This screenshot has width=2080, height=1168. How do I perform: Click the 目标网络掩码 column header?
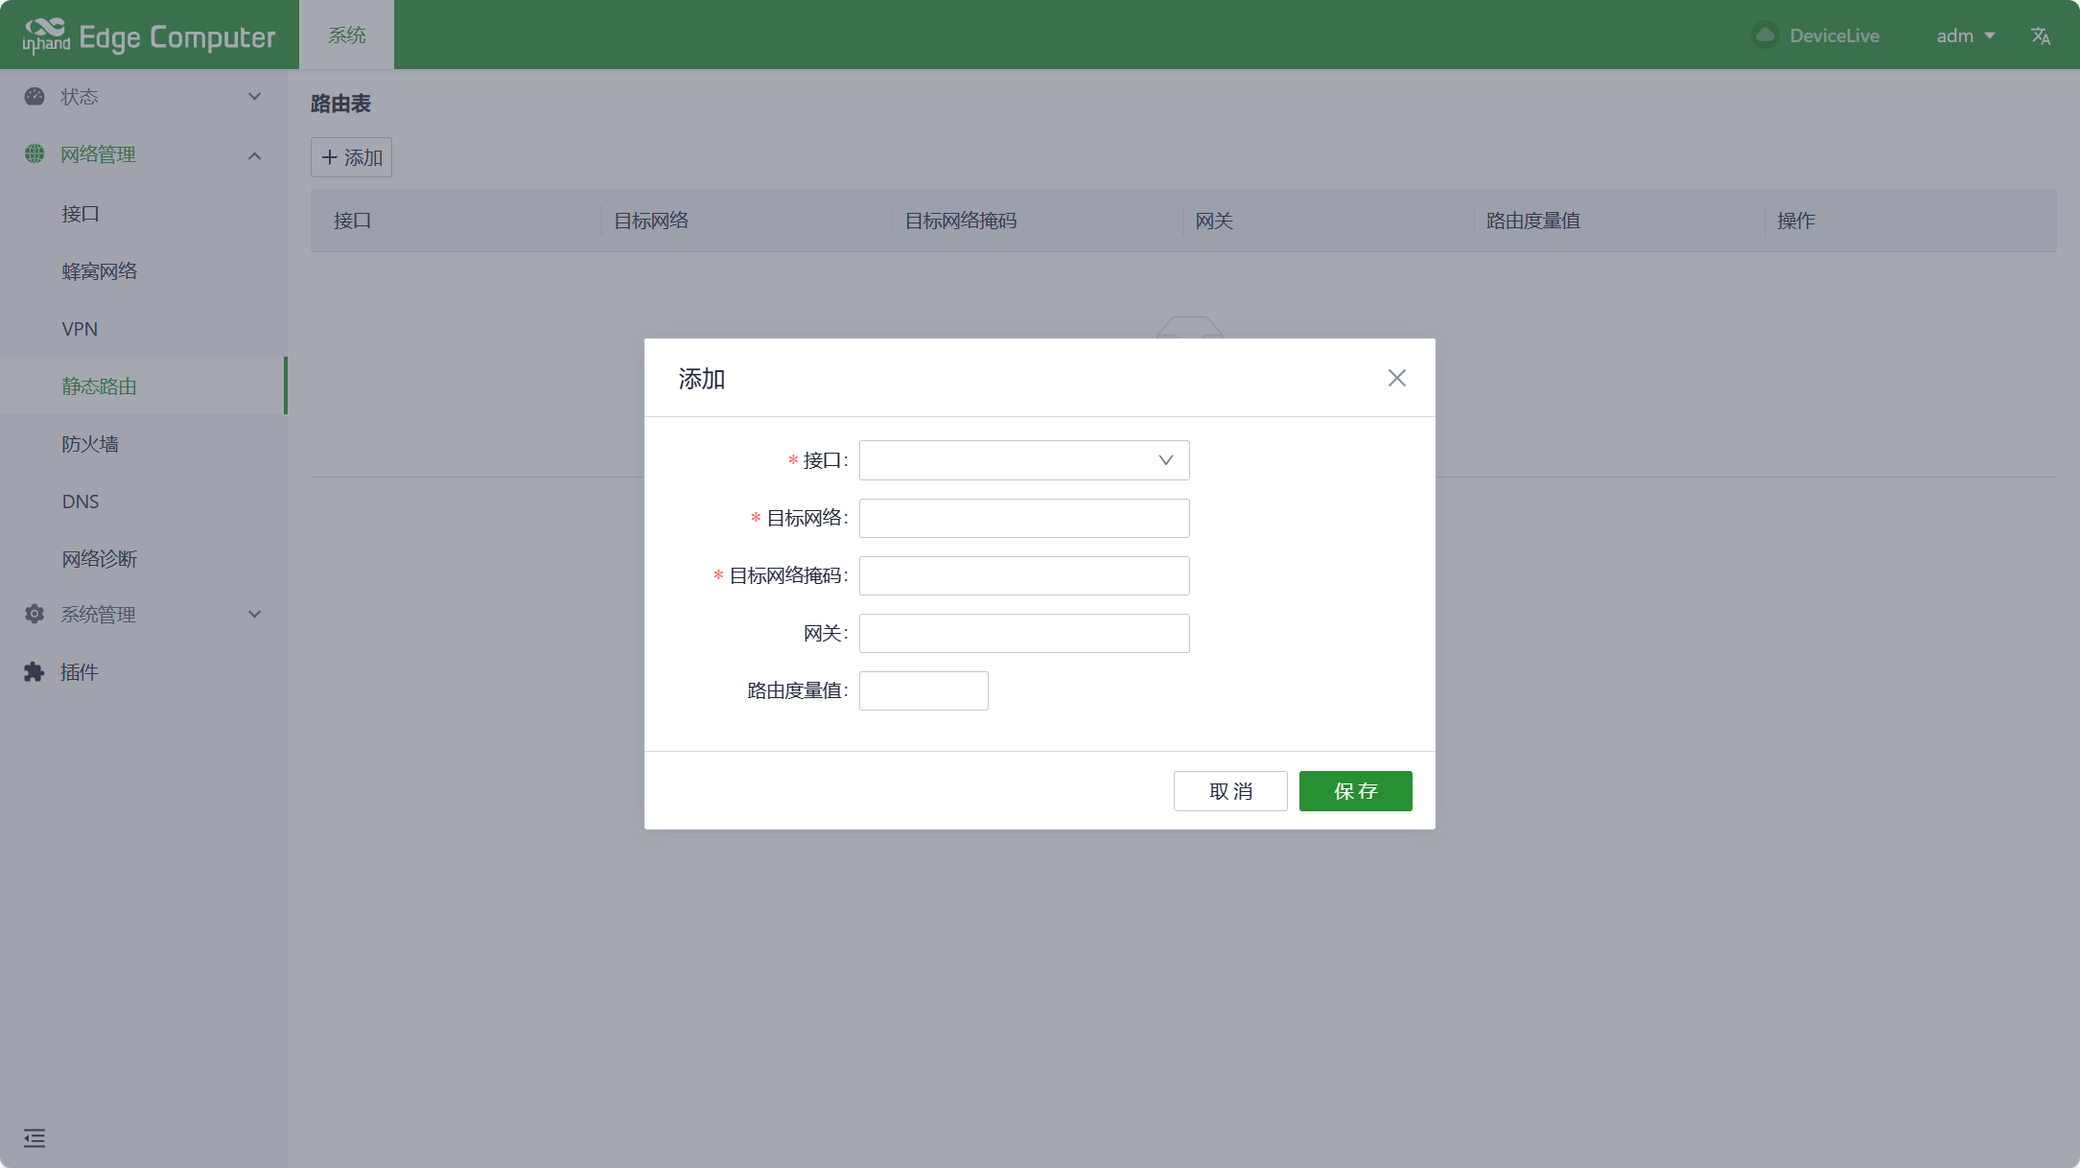pos(961,221)
